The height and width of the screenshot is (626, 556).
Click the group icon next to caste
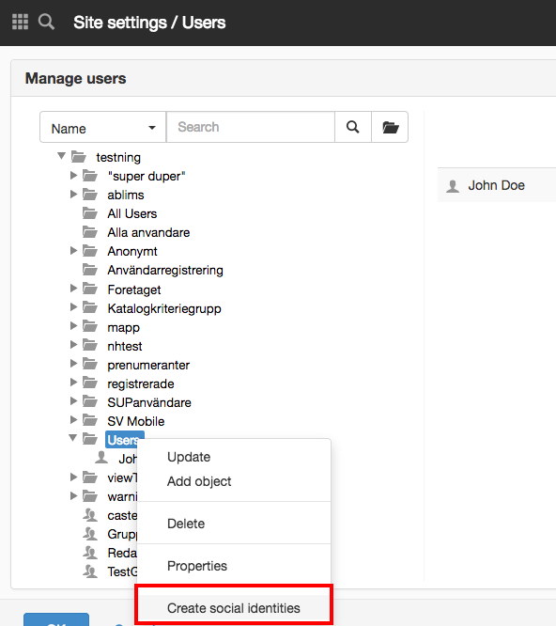(x=90, y=515)
